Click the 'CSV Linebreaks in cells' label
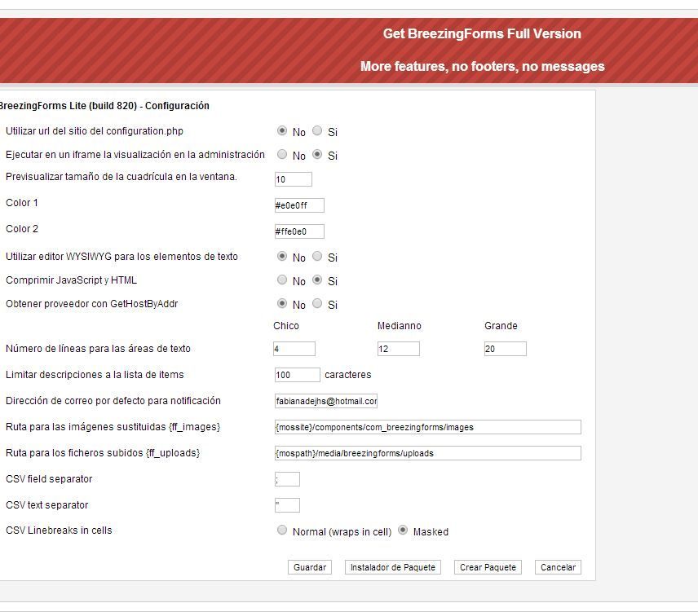The width and height of the screenshot is (698, 612). 59,531
